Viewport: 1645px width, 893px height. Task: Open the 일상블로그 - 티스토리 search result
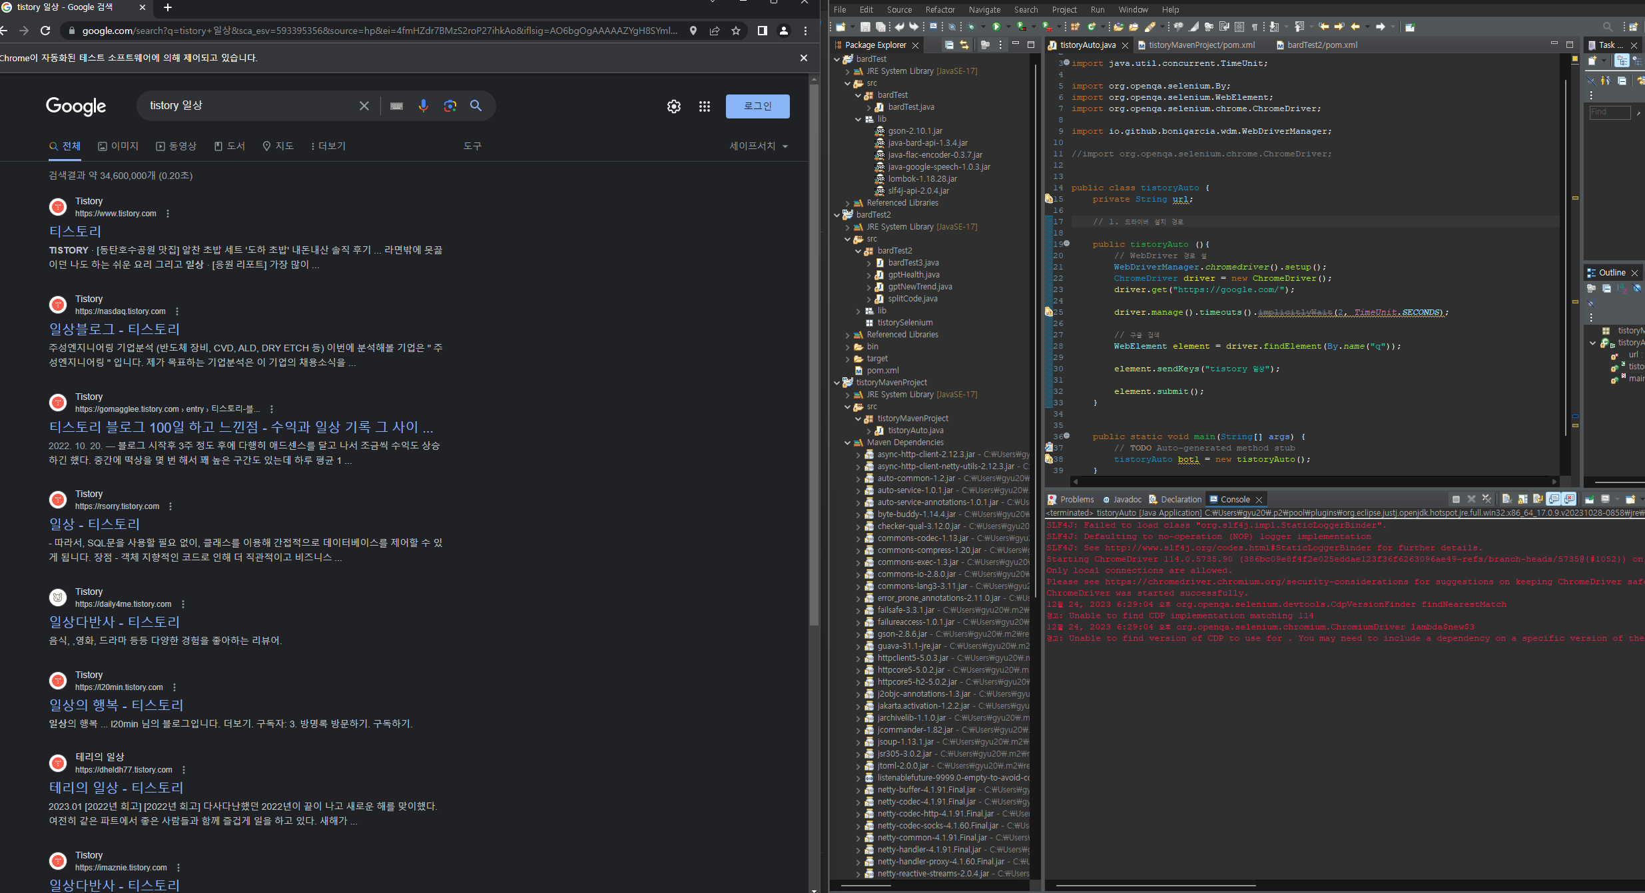point(115,329)
